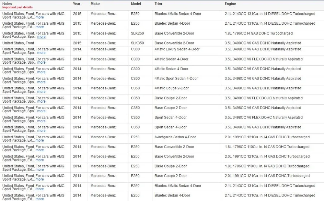
Task: Click the Notes column header
Action: click(7, 4)
